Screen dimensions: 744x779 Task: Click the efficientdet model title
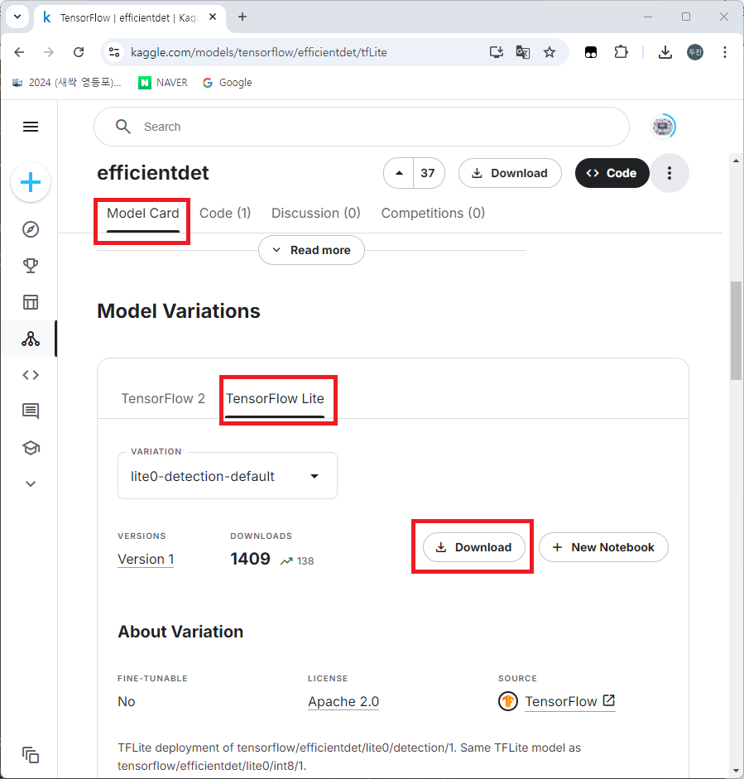pos(153,173)
